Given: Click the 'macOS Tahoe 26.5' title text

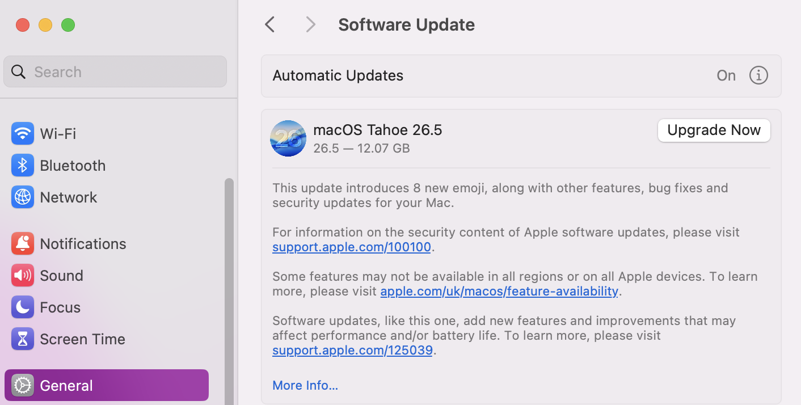Looking at the screenshot, I should (378, 130).
